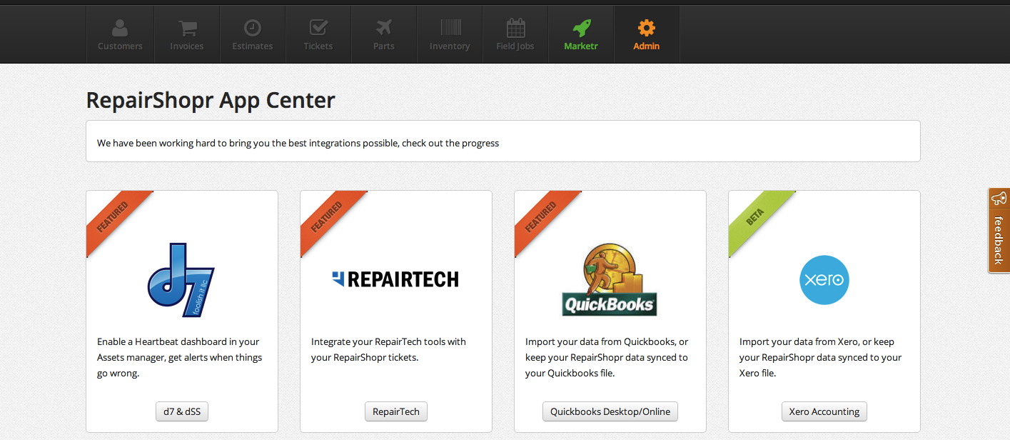Click the orange Admin label
The height and width of the screenshot is (440, 1010).
(x=647, y=46)
